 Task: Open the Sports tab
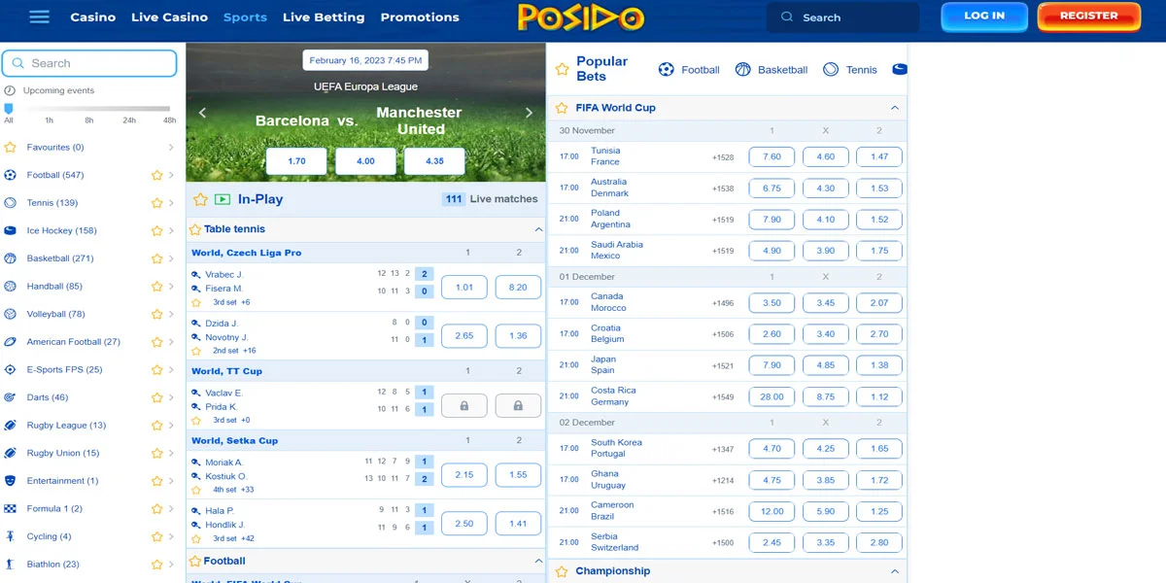(245, 17)
